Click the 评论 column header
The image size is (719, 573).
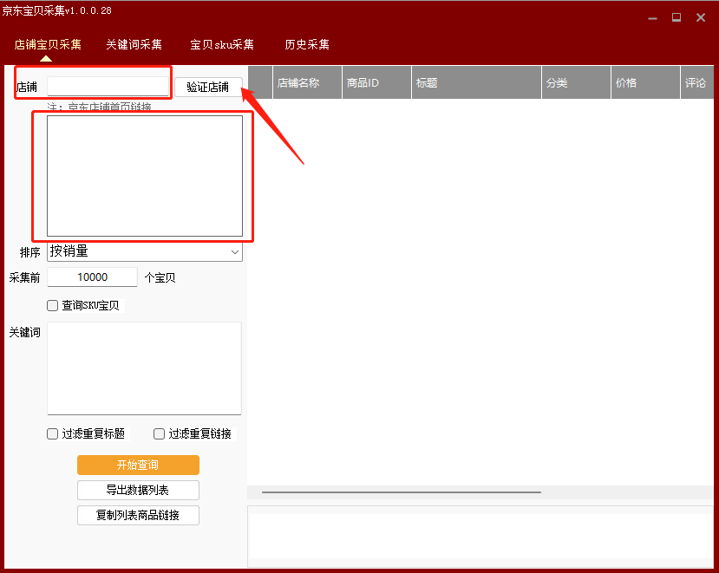(x=697, y=82)
